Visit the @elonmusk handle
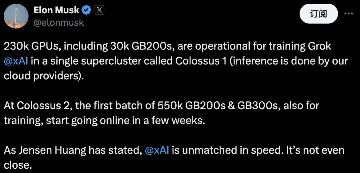This screenshot has height=173, width=360. tap(59, 22)
